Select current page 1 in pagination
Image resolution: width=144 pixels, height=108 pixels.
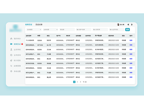(x=74, y=82)
